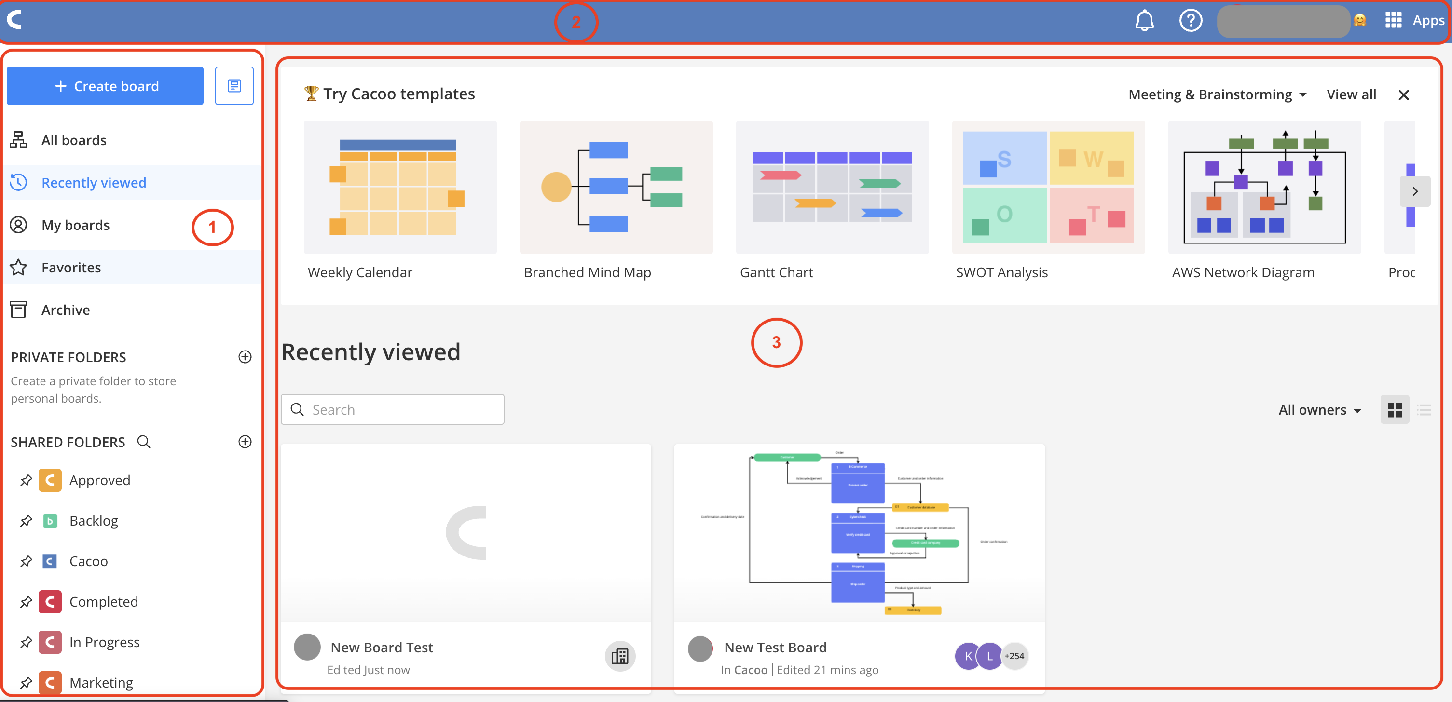The width and height of the screenshot is (1452, 702).
Task: Pin icon beside Completed folder
Action: (x=26, y=602)
